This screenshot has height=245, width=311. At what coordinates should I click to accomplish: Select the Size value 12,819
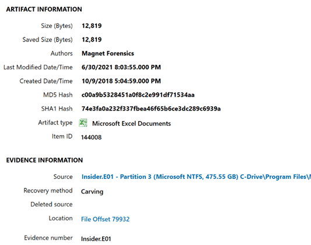click(x=92, y=26)
